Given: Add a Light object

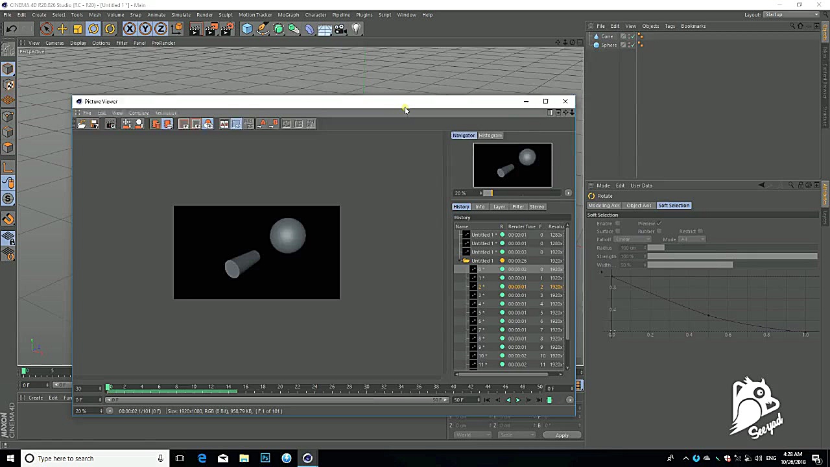Looking at the screenshot, I should [x=356, y=29].
